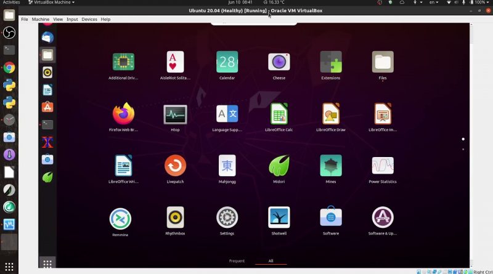Screen dimensions: 493x274
Task: Switch to the Frequent apps tab
Action: 237,261
